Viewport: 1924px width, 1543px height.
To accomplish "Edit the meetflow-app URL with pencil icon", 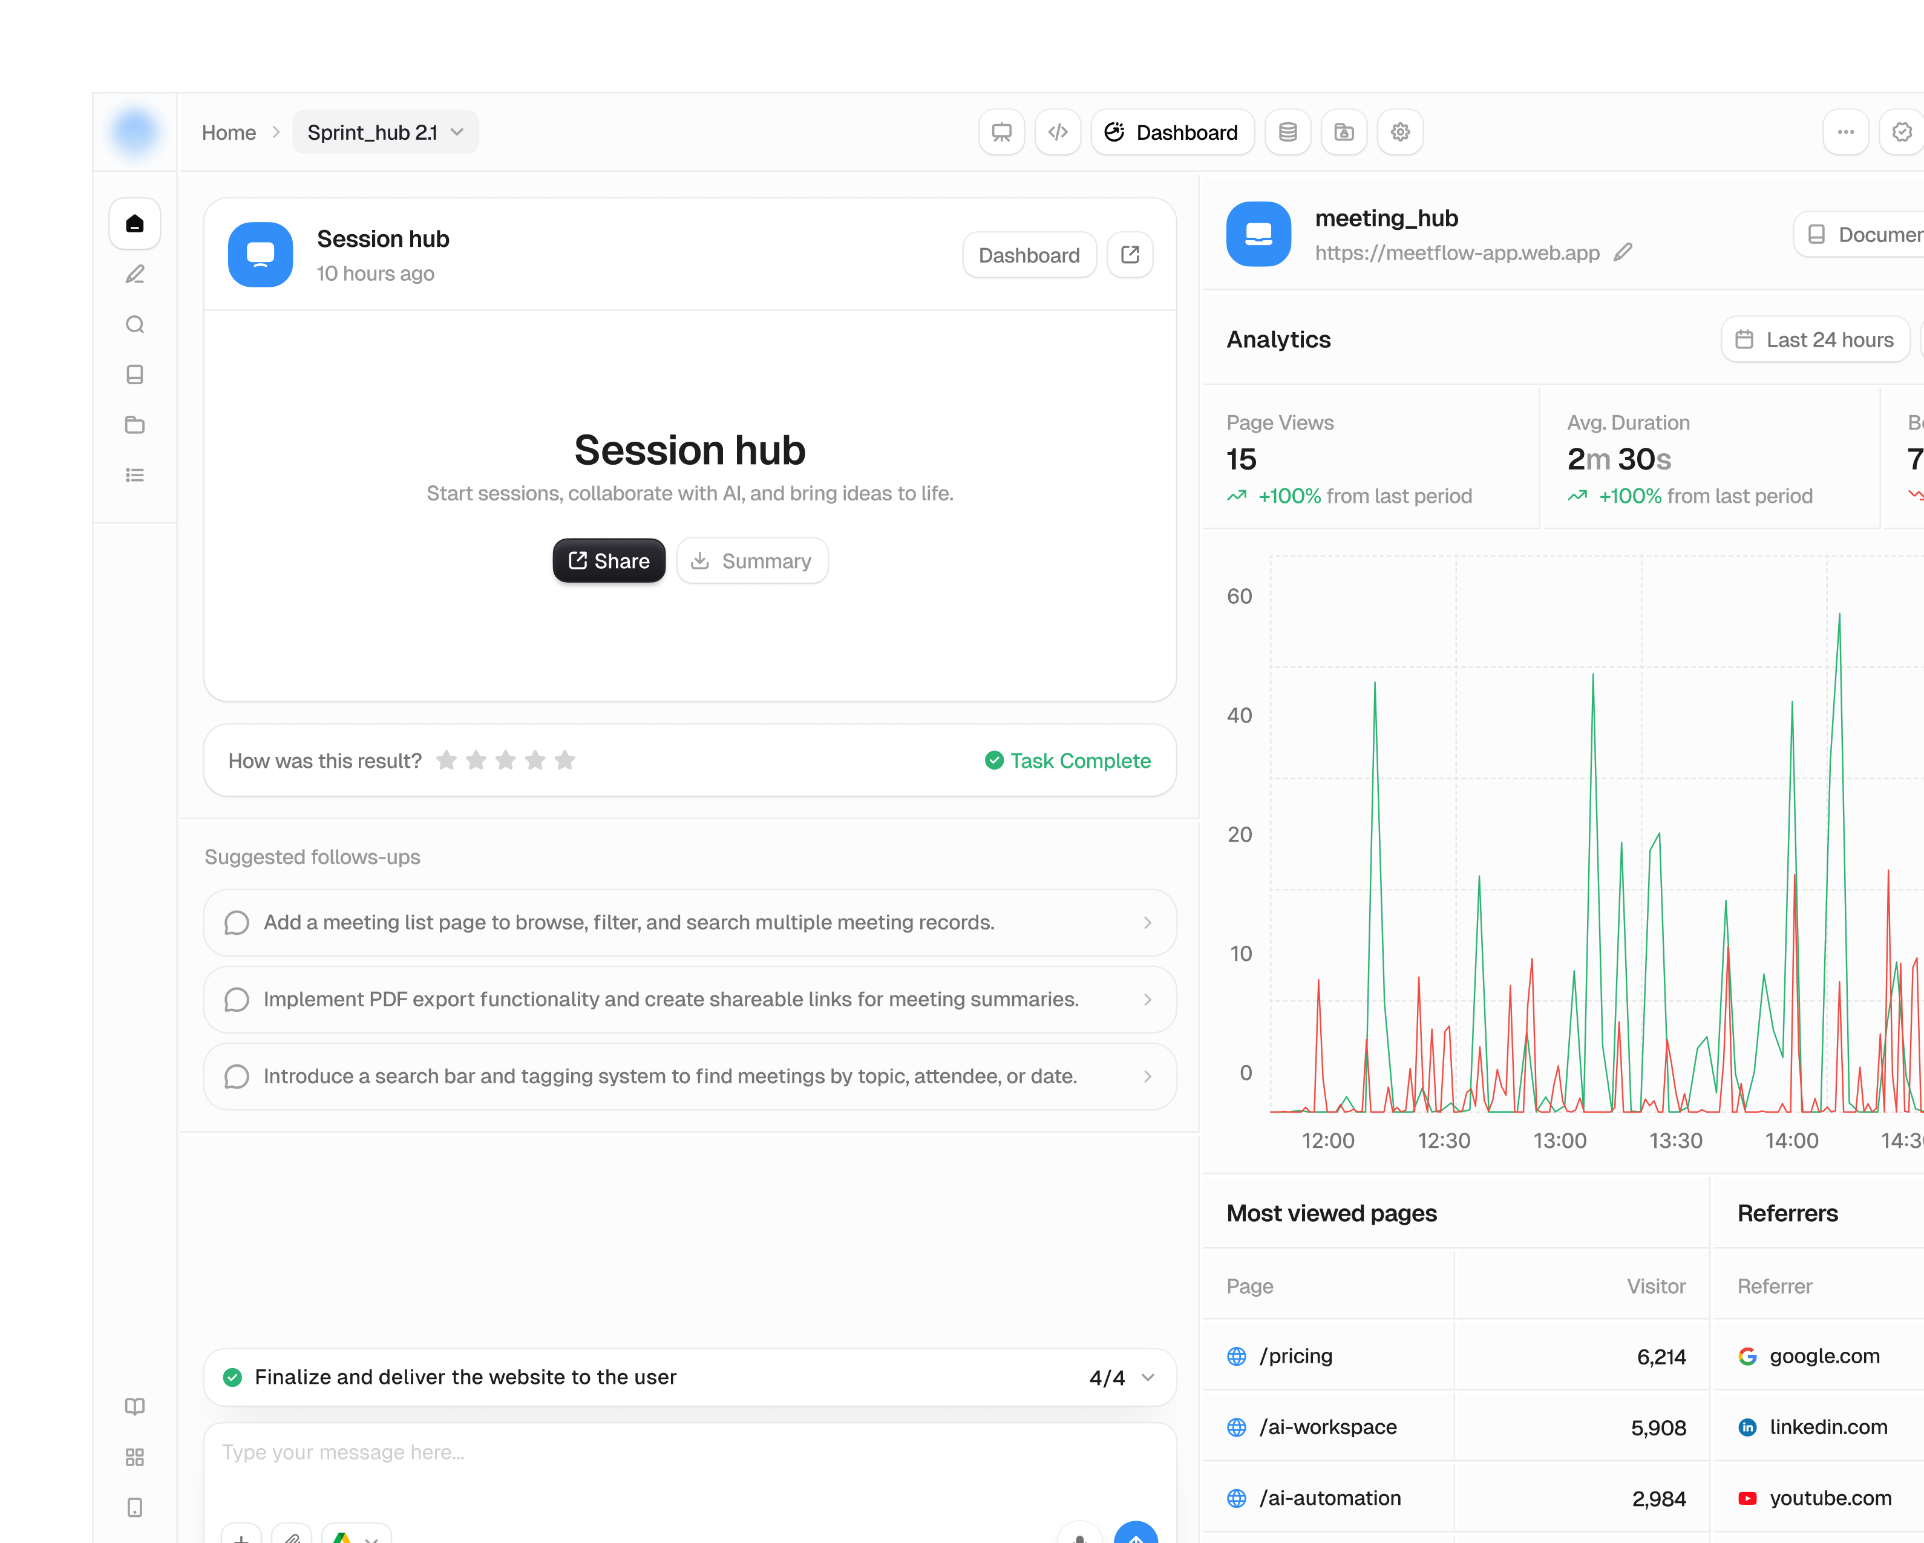I will click(1623, 252).
